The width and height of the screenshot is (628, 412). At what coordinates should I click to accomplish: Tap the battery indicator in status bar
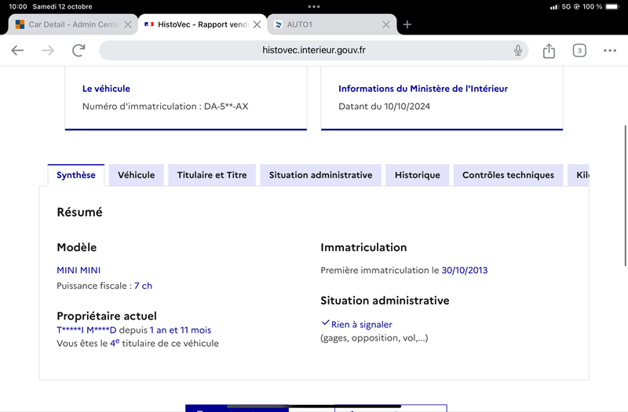(x=612, y=6)
